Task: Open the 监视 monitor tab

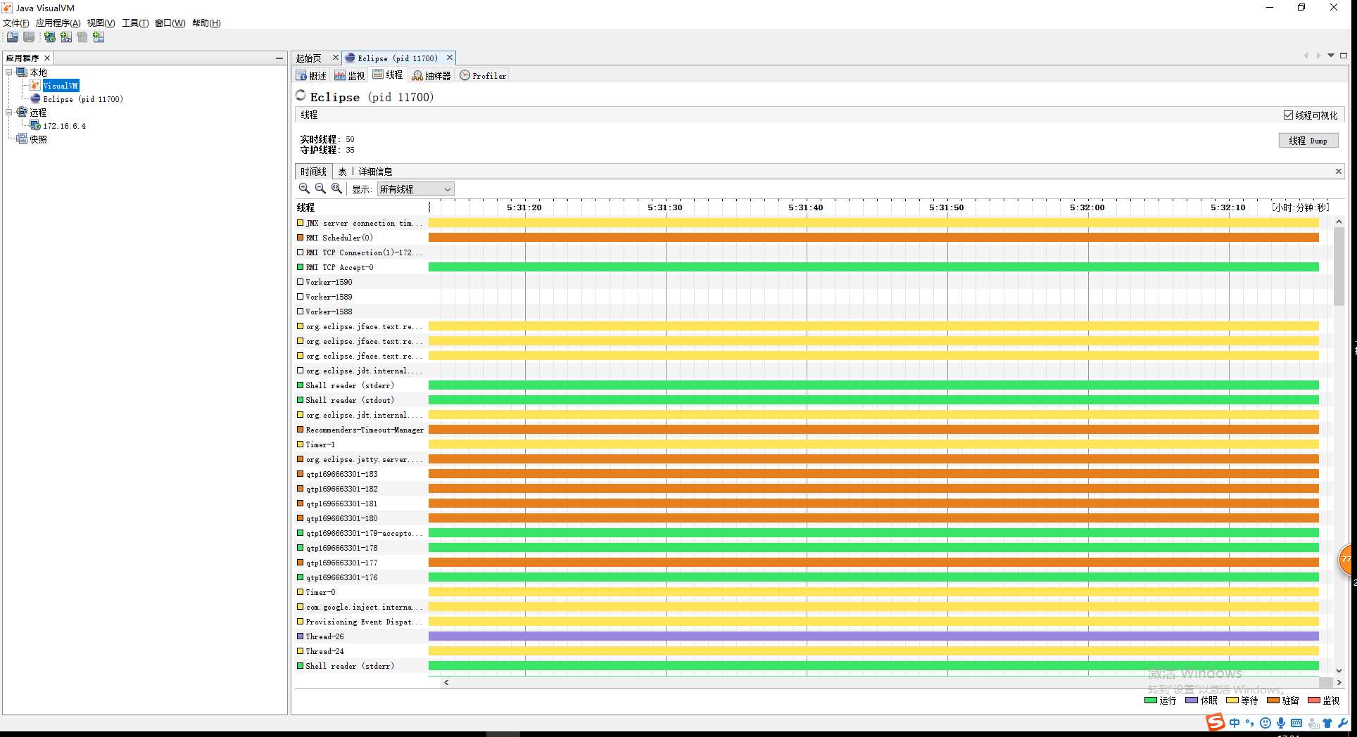Action: [350, 76]
